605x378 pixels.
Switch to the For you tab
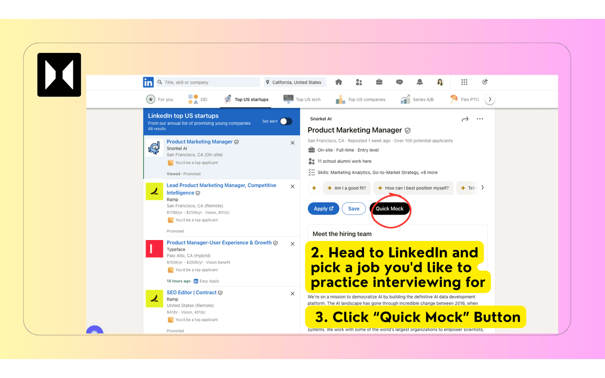[160, 99]
